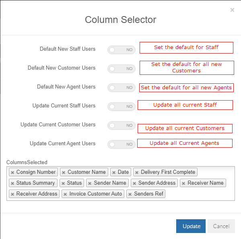
Task: Remove the Sender Name column tag
Action: pos(90,183)
